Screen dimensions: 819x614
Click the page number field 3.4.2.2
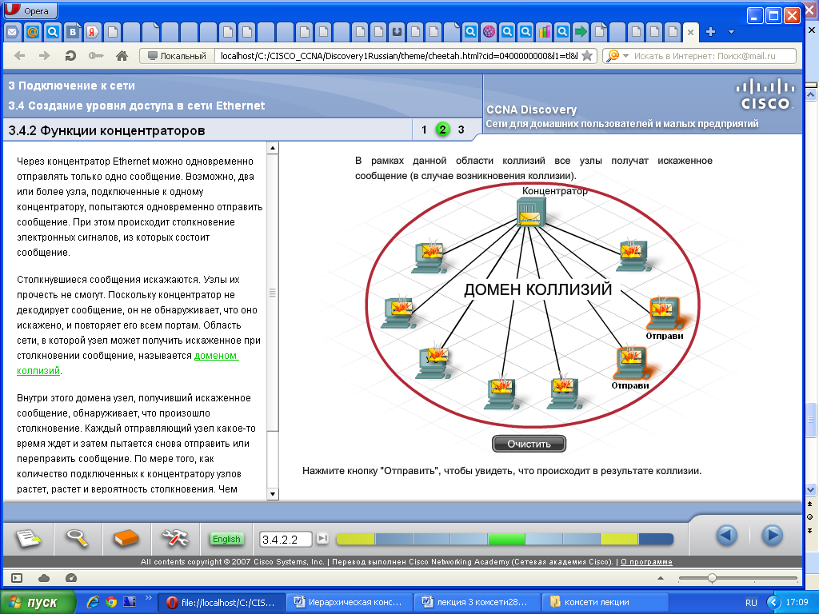[x=286, y=540]
